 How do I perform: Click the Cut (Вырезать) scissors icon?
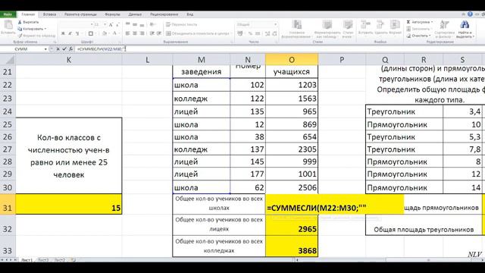(20, 22)
